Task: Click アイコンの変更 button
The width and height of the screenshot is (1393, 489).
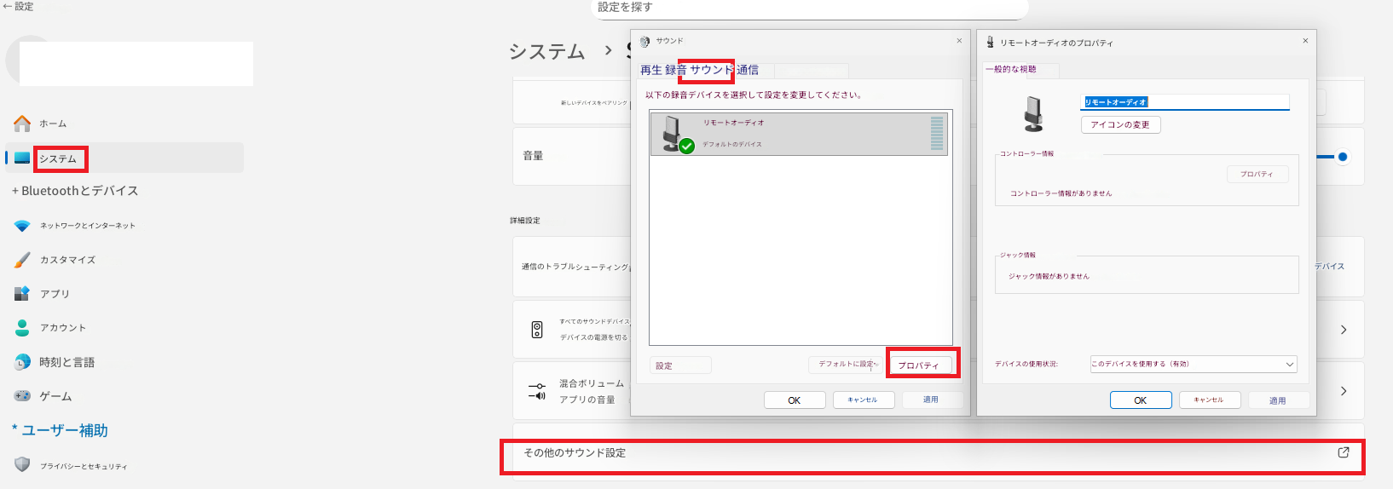Action: pos(1120,125)
